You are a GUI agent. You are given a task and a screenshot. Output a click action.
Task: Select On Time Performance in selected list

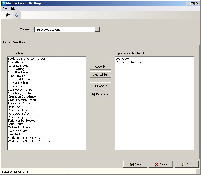[x=129, y=62]
